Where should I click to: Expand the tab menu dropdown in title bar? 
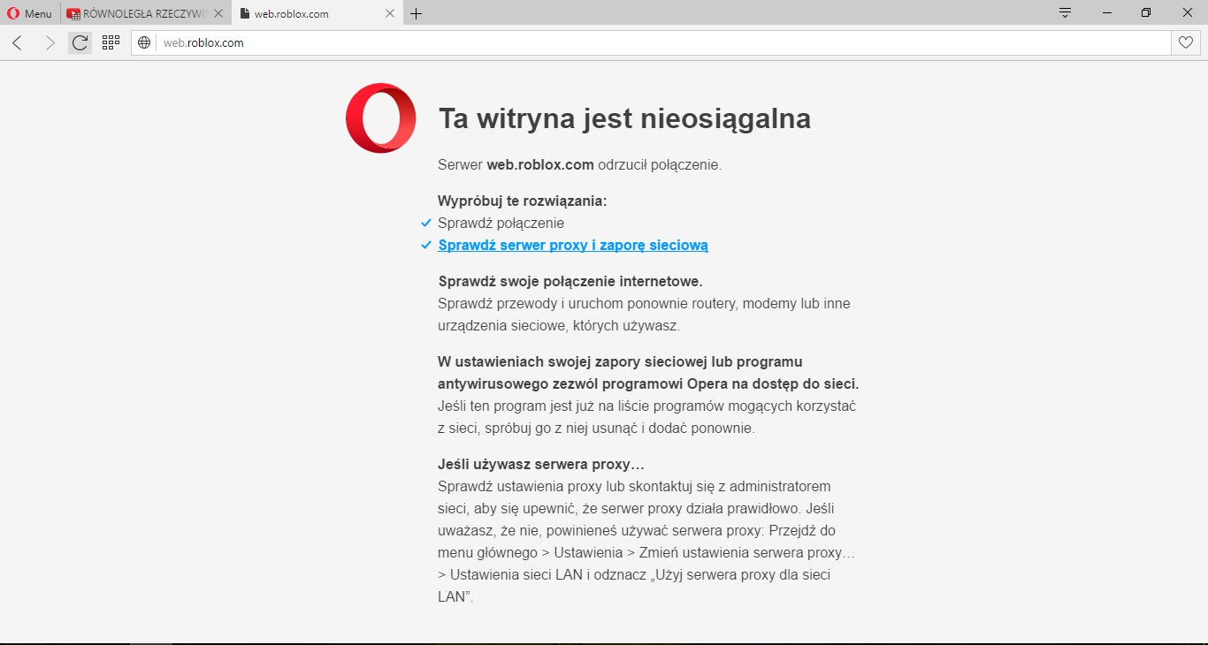(x=1065, y=13)
